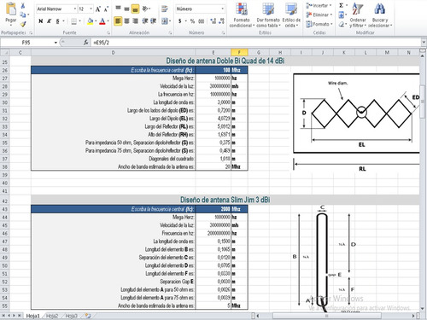Toggle align text left
This screenshot has width=427, height=320.
[x=118, y=21]
